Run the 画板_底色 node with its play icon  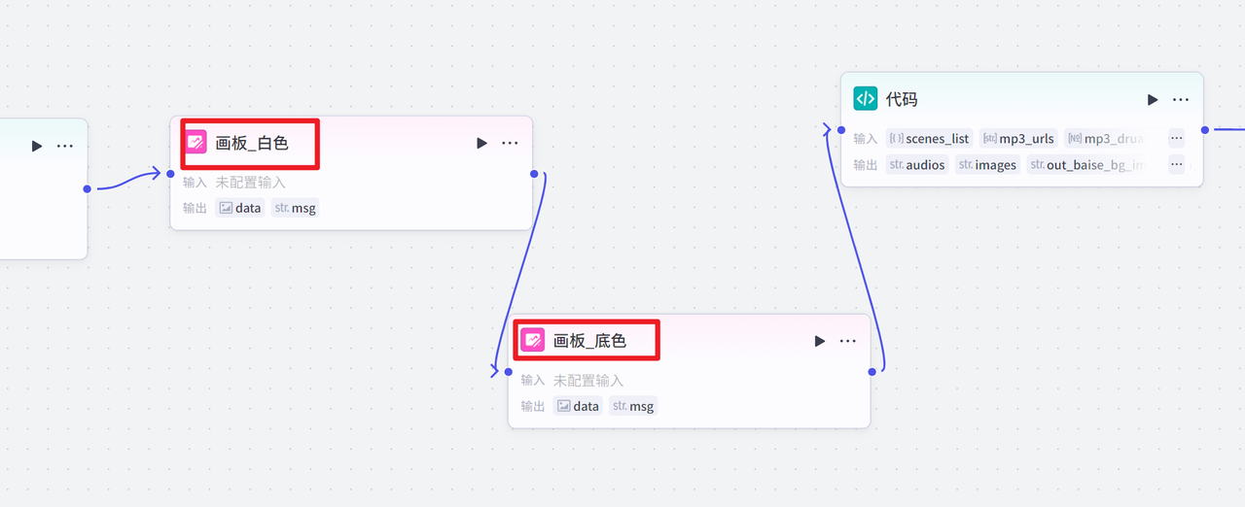[820, 341]
